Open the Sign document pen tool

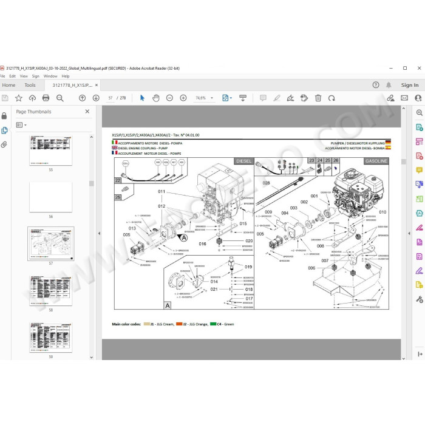[x=290, y=98]
